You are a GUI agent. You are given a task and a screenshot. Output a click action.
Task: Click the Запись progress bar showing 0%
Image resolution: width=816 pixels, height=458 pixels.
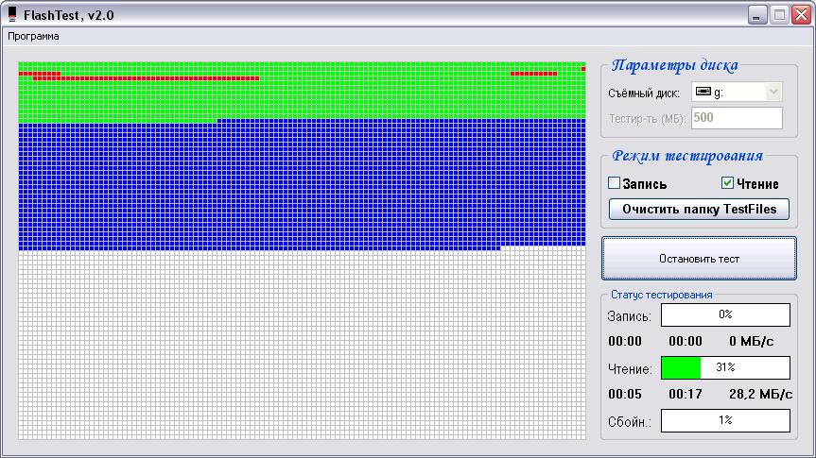pos(724,314)
